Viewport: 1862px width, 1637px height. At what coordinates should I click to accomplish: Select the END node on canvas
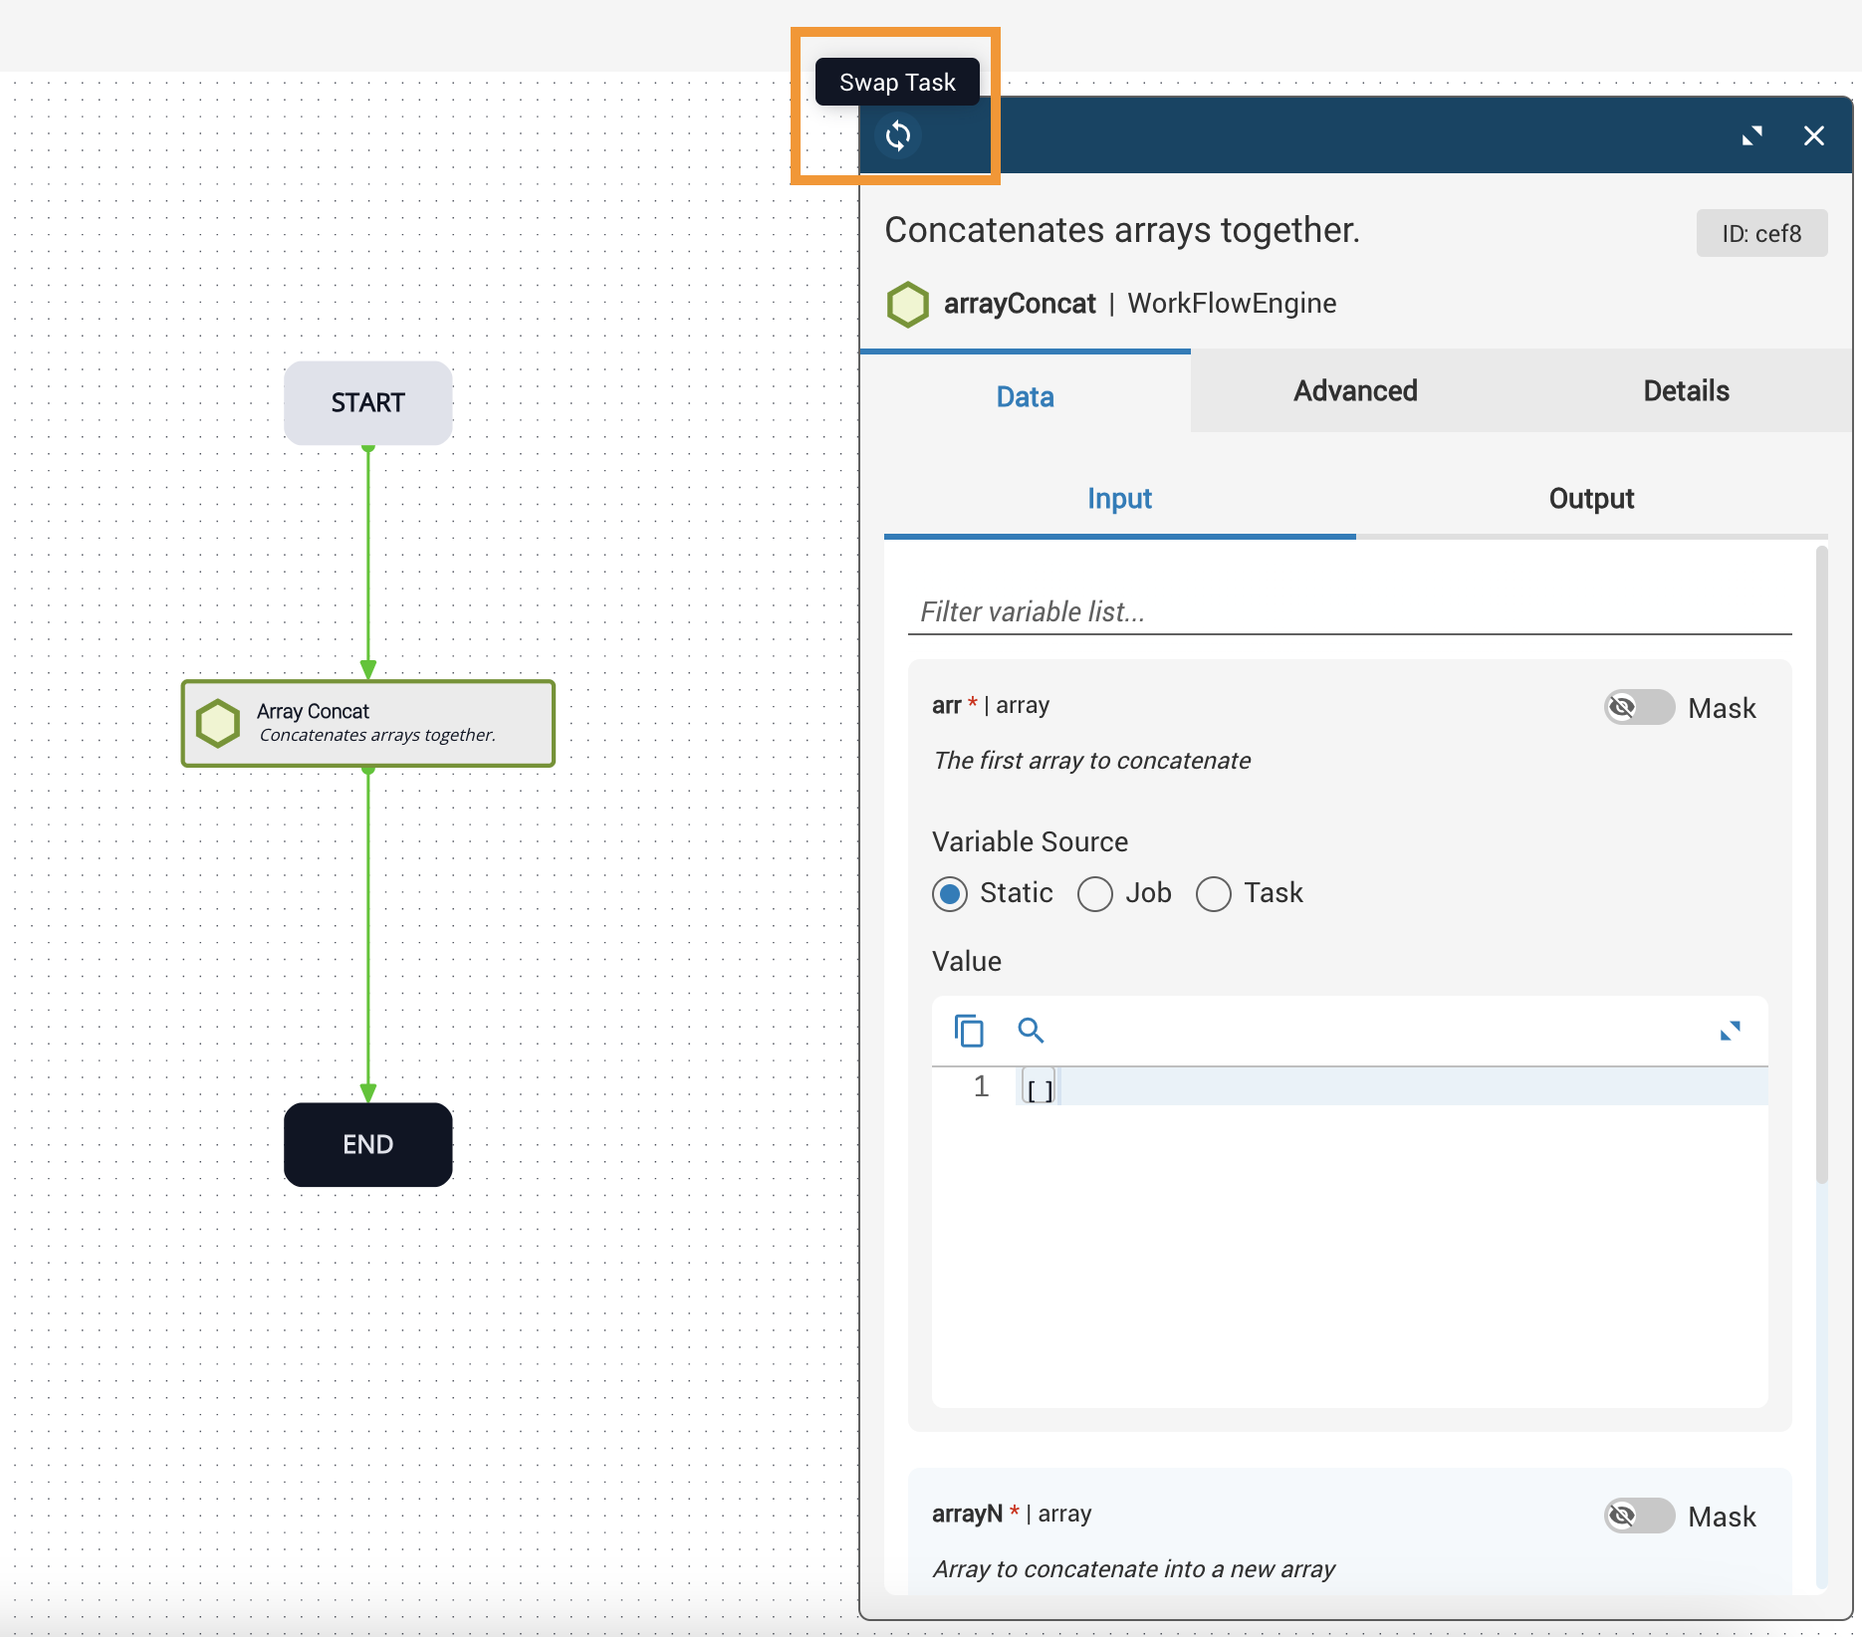tap(368, 1144)
